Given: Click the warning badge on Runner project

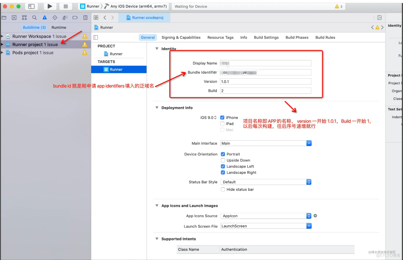Looking at the screenshot, I should (85, 44).
